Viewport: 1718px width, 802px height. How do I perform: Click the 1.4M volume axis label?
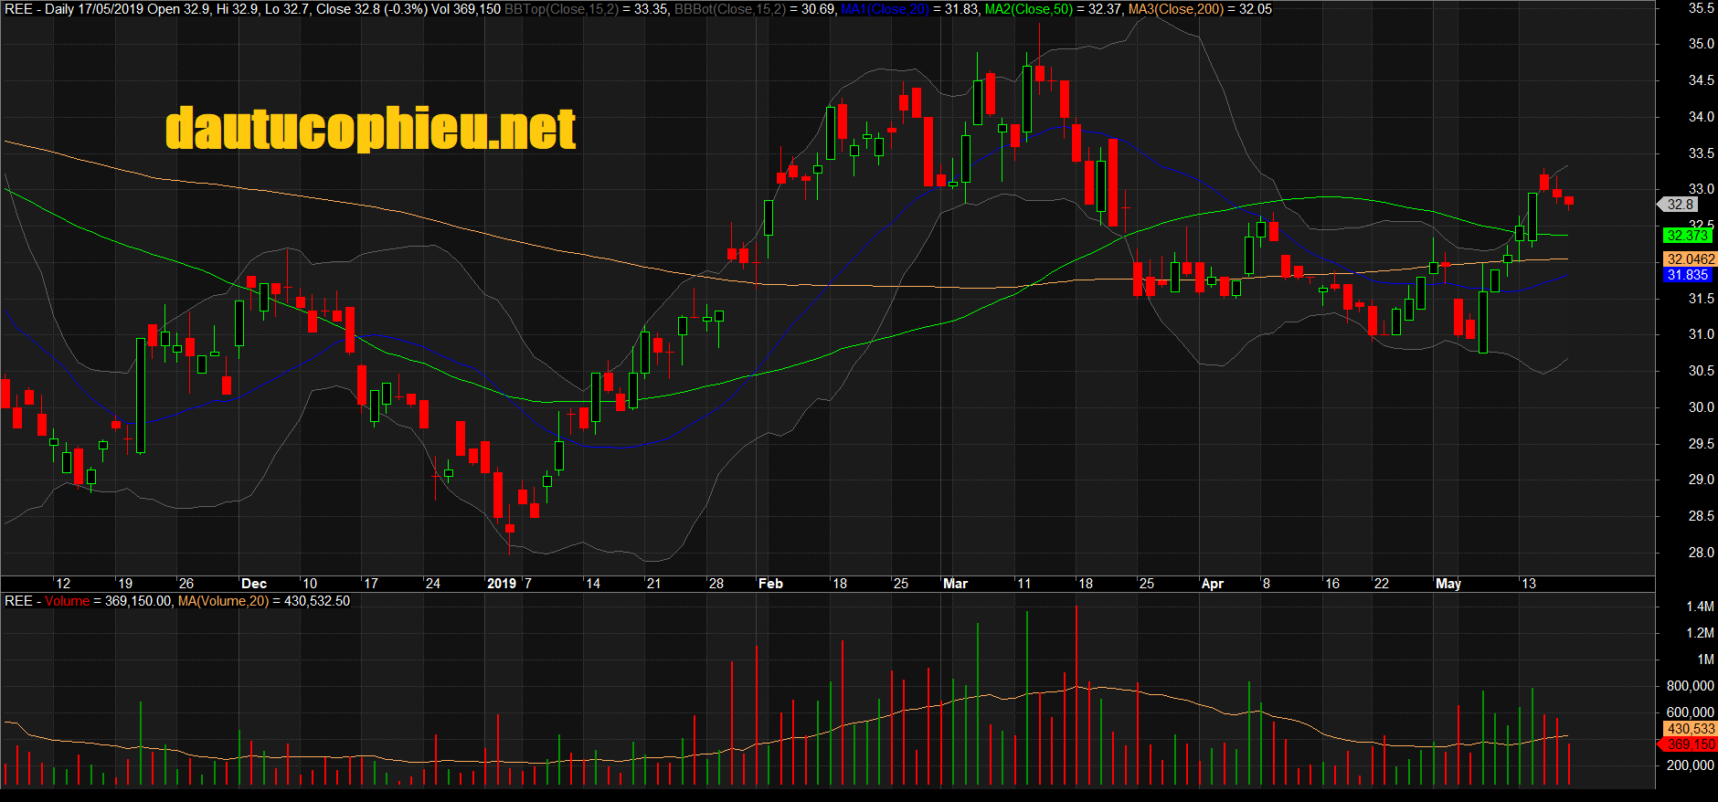[1700, 607]
